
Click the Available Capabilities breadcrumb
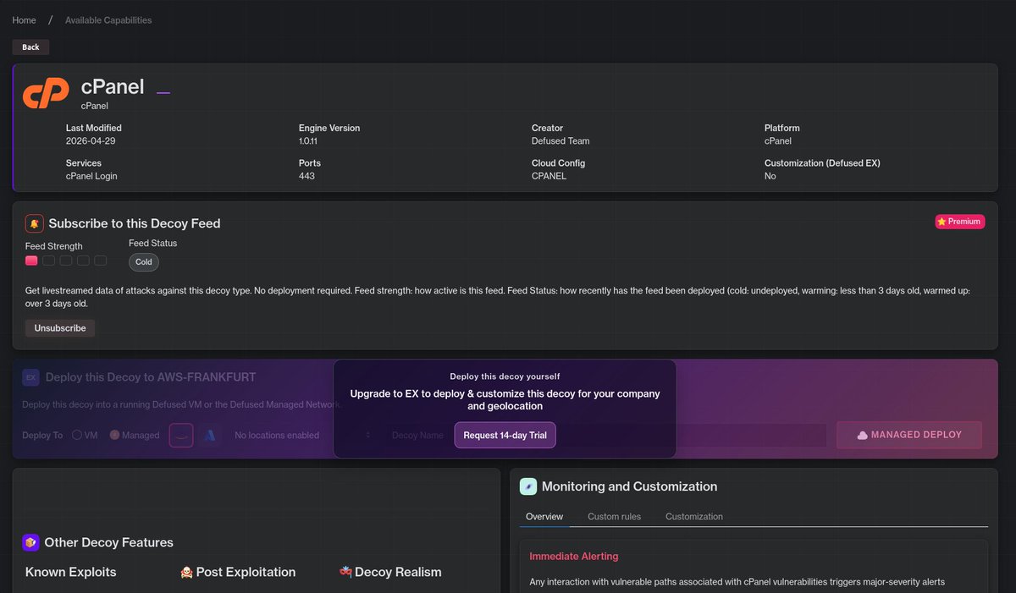(108, 20)
